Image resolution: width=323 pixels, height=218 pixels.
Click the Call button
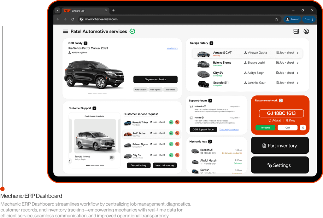pos(288,128)
